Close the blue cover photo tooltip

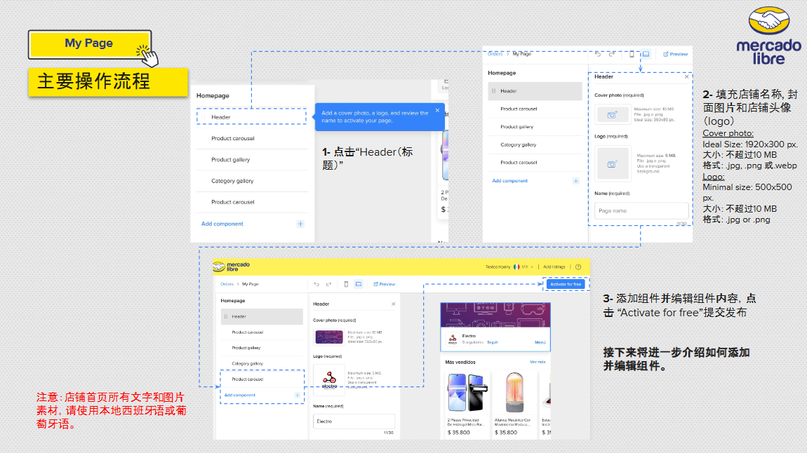437,110
